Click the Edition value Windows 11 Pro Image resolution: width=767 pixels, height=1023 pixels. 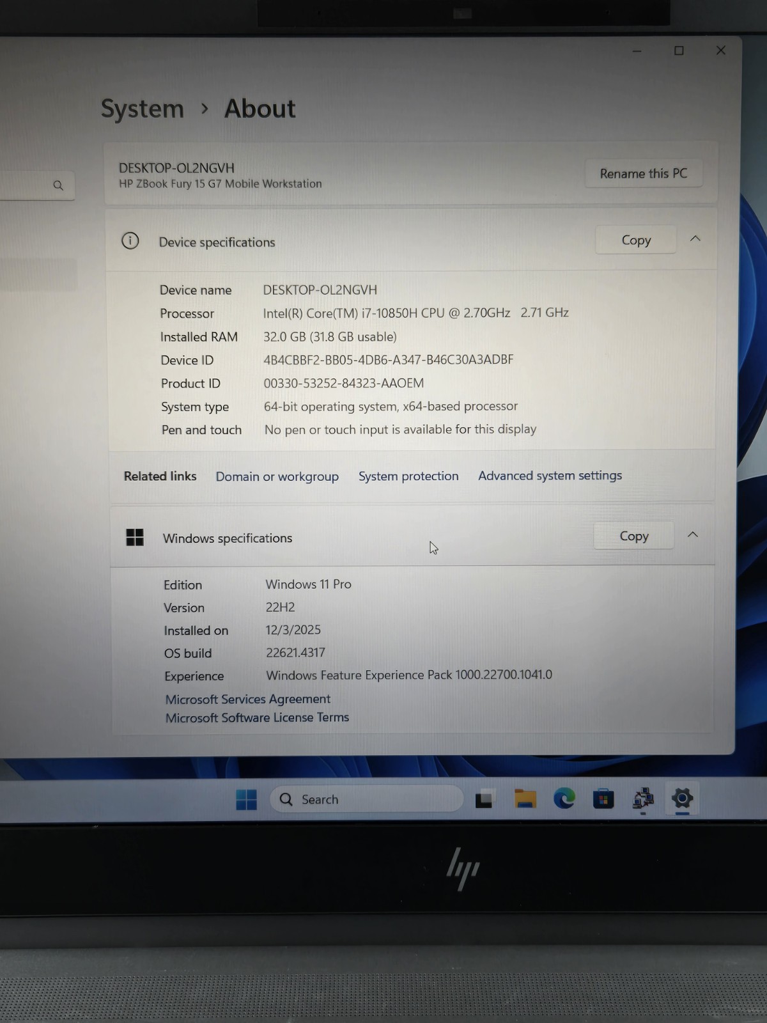pos(308,584)
